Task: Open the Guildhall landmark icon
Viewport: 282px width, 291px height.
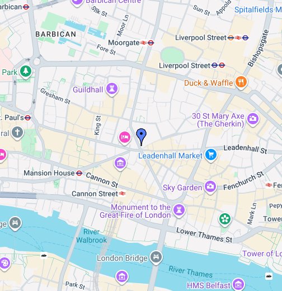Action: click(x=112, y=90)
